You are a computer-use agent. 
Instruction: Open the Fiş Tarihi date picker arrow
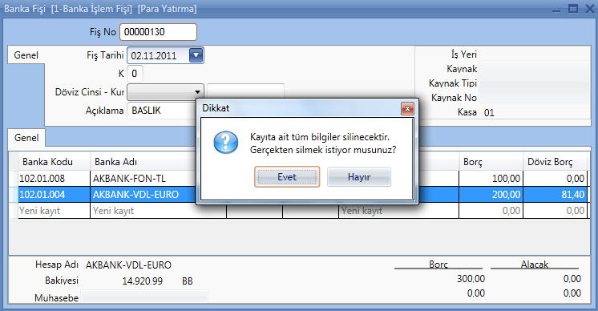coord(196,55)
